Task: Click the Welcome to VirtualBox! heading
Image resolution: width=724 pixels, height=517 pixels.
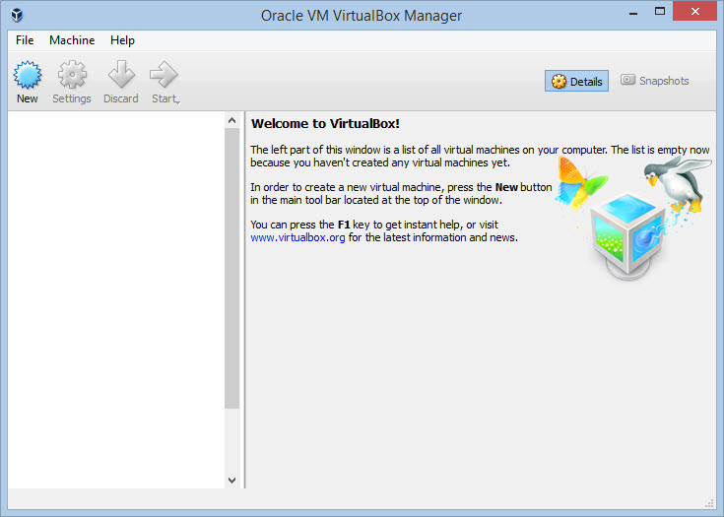Action: tap(325, 124)
